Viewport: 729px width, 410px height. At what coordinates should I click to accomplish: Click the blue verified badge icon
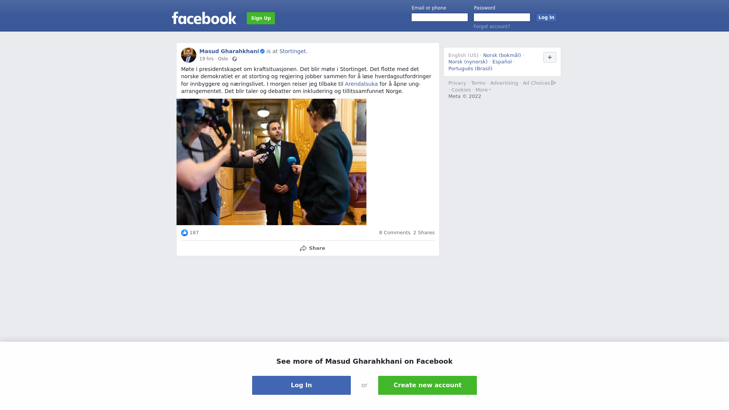(262, 51)
